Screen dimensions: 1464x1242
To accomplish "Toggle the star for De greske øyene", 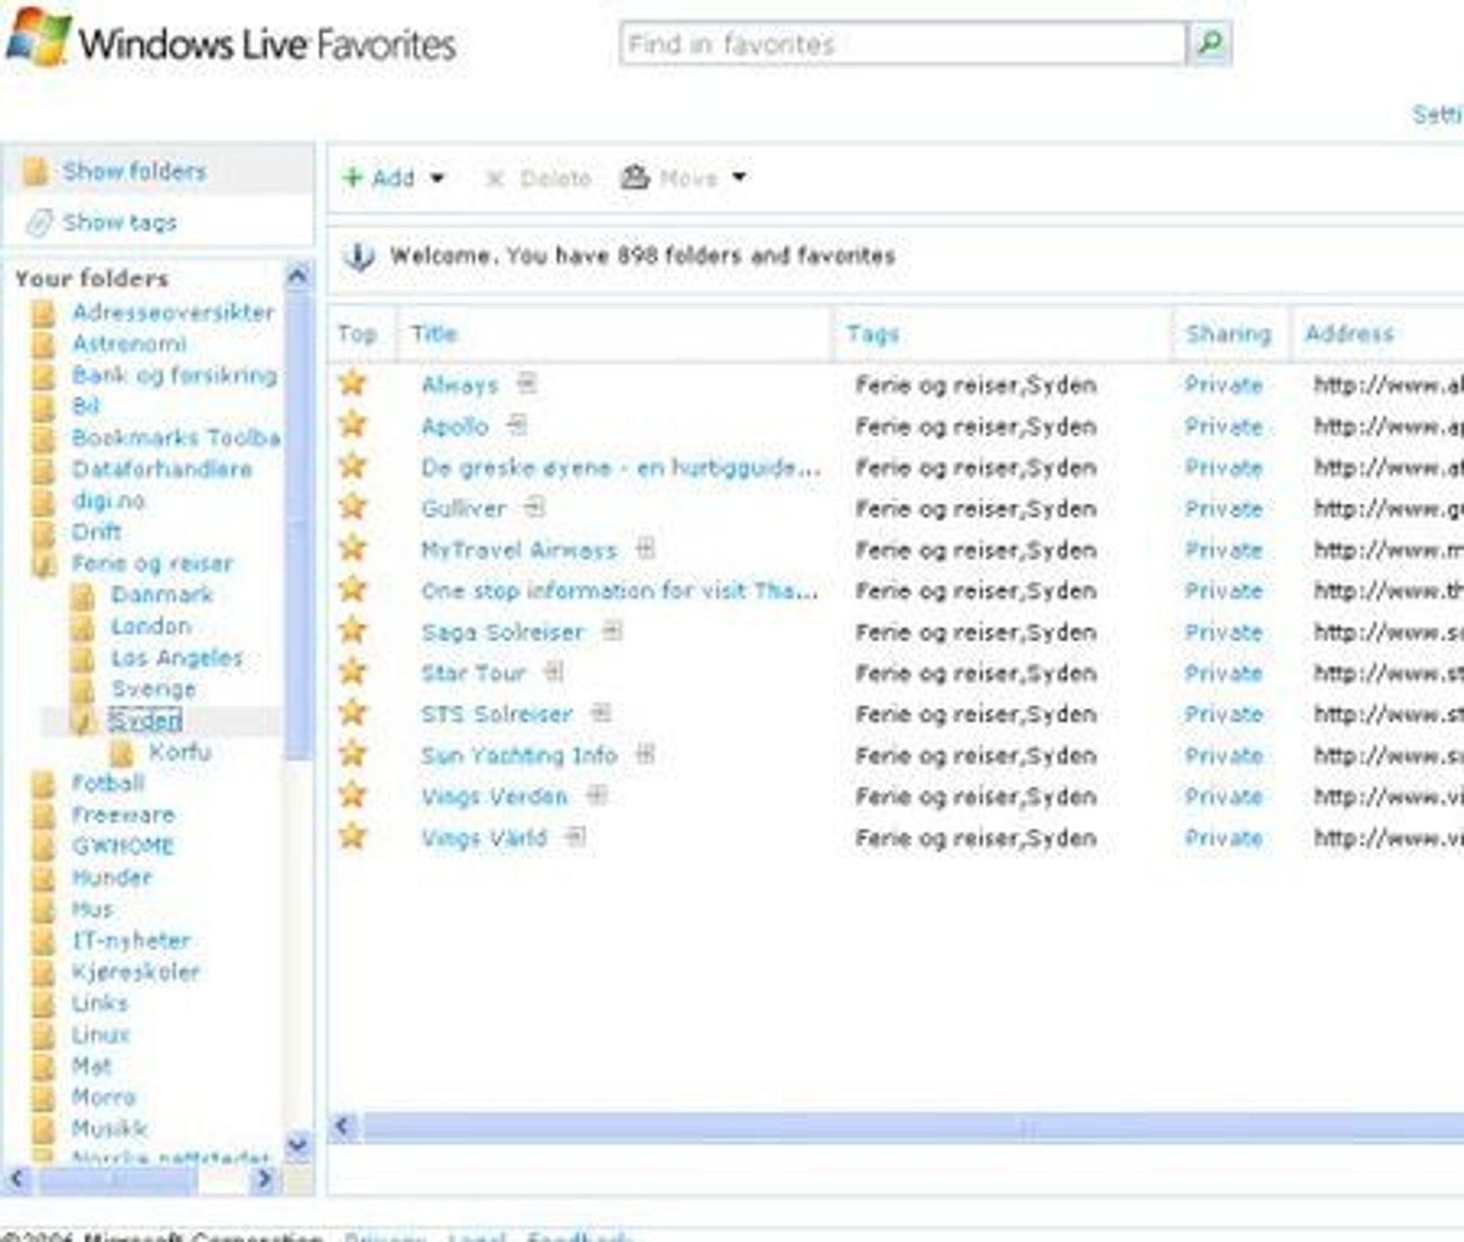I will click(353, 465).
